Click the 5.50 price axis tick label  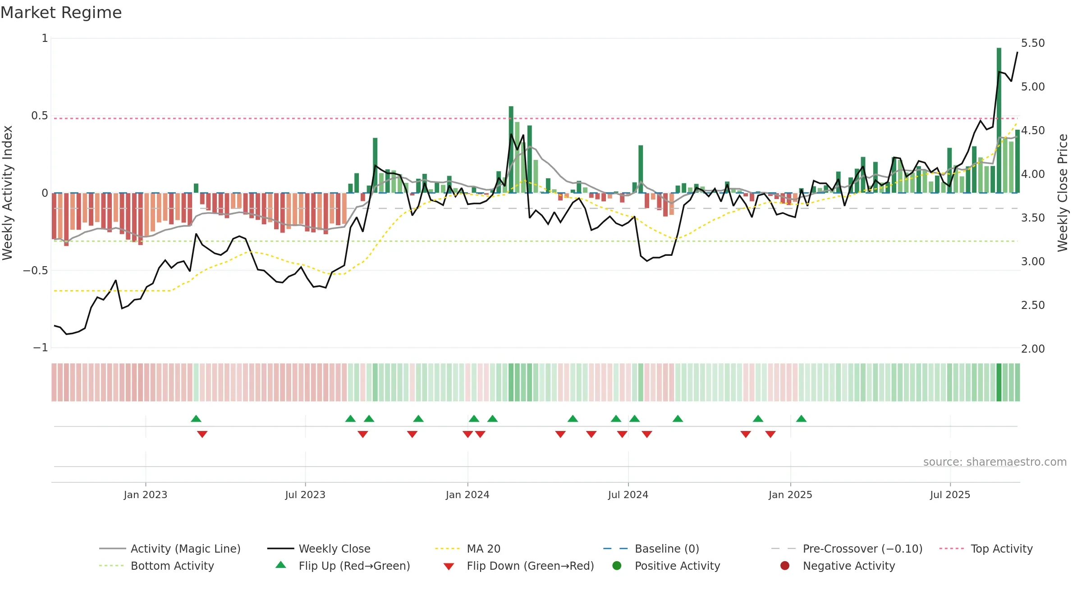point(1033,43)
